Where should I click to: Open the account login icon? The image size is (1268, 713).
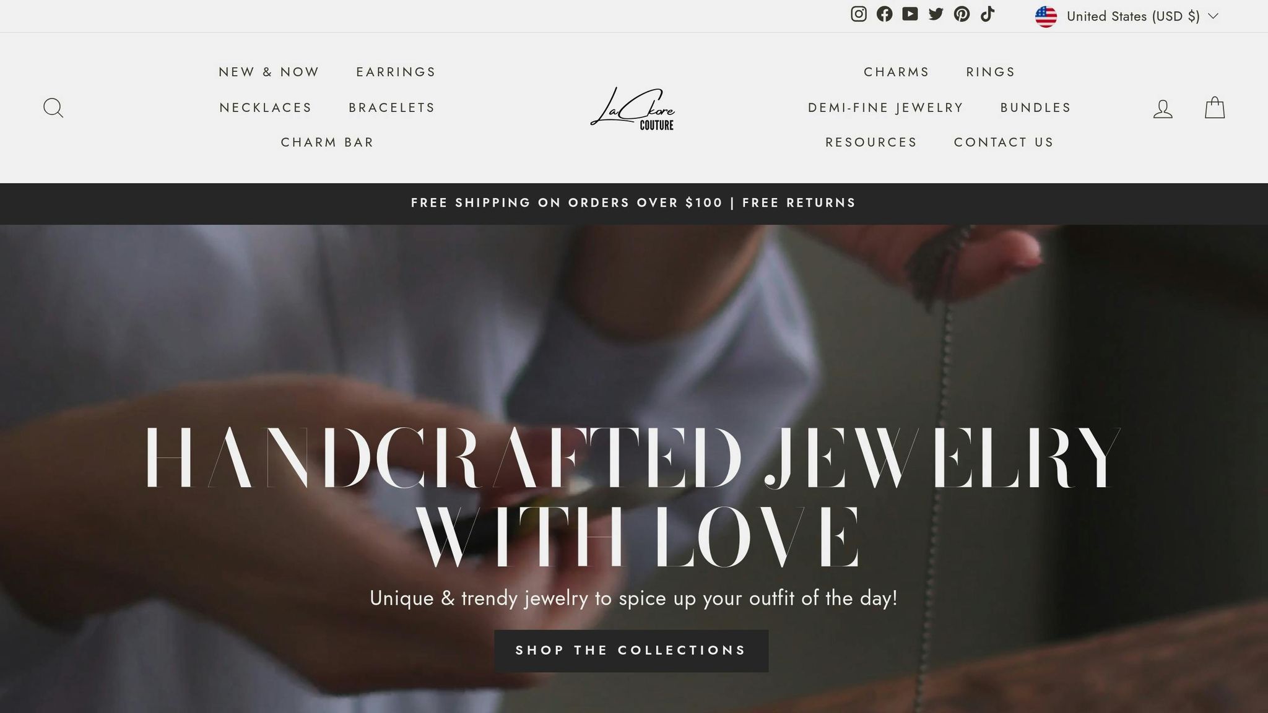(x=1163, y=108)
